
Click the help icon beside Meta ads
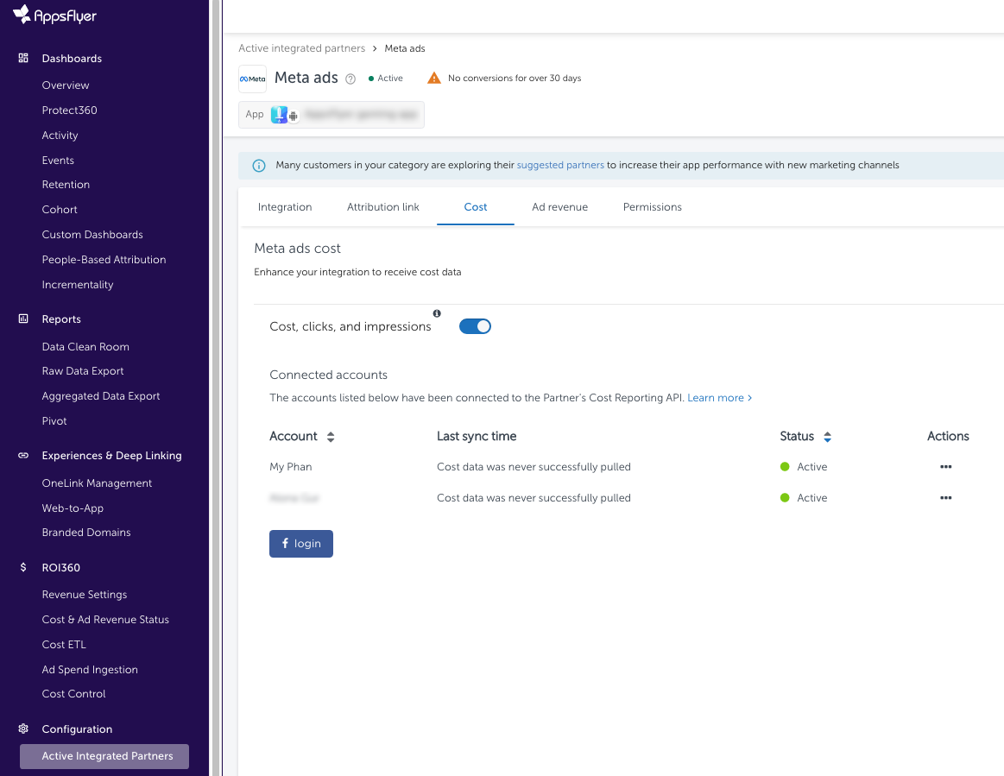click(350, 79)
